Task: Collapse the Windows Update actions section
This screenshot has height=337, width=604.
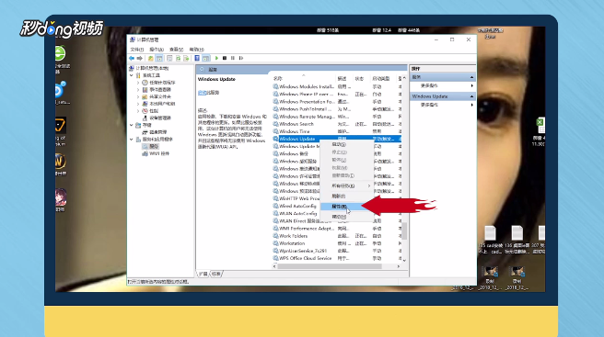Action: (x=471, y=96)
